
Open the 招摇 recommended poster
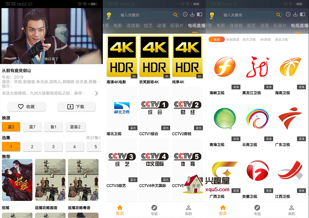17,180
